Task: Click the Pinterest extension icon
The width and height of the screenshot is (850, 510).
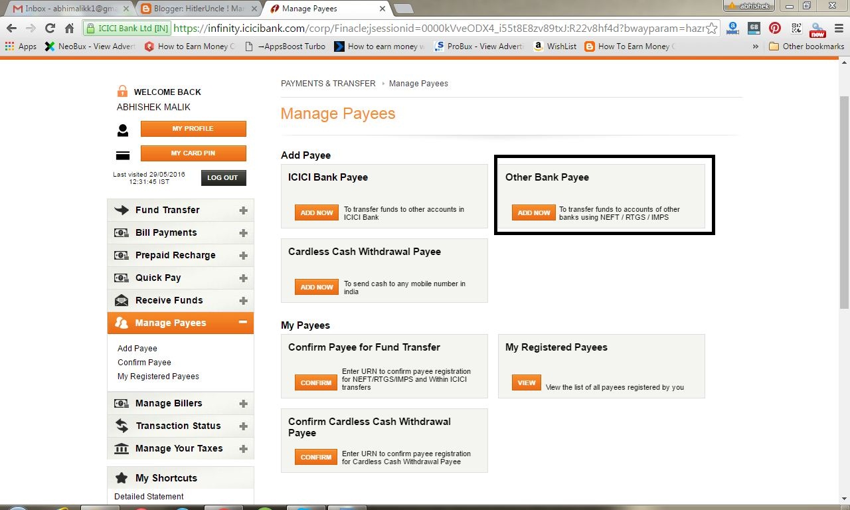Action: (774, 29)
